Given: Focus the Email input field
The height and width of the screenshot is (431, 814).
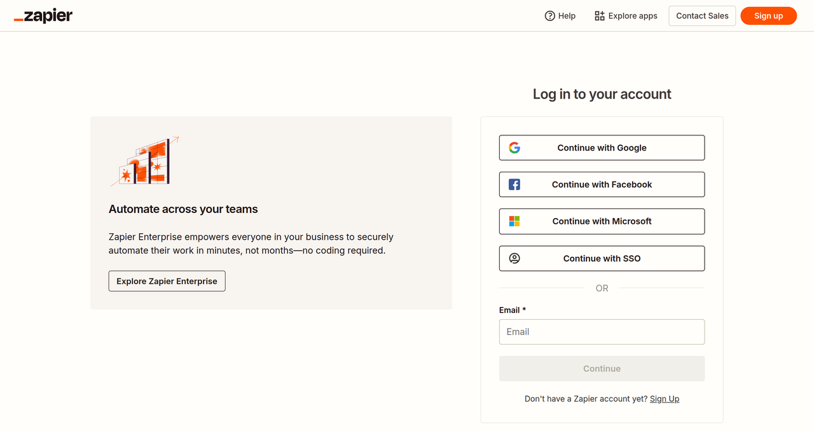Looking at the screenshot, I should (x=602, y=332).
